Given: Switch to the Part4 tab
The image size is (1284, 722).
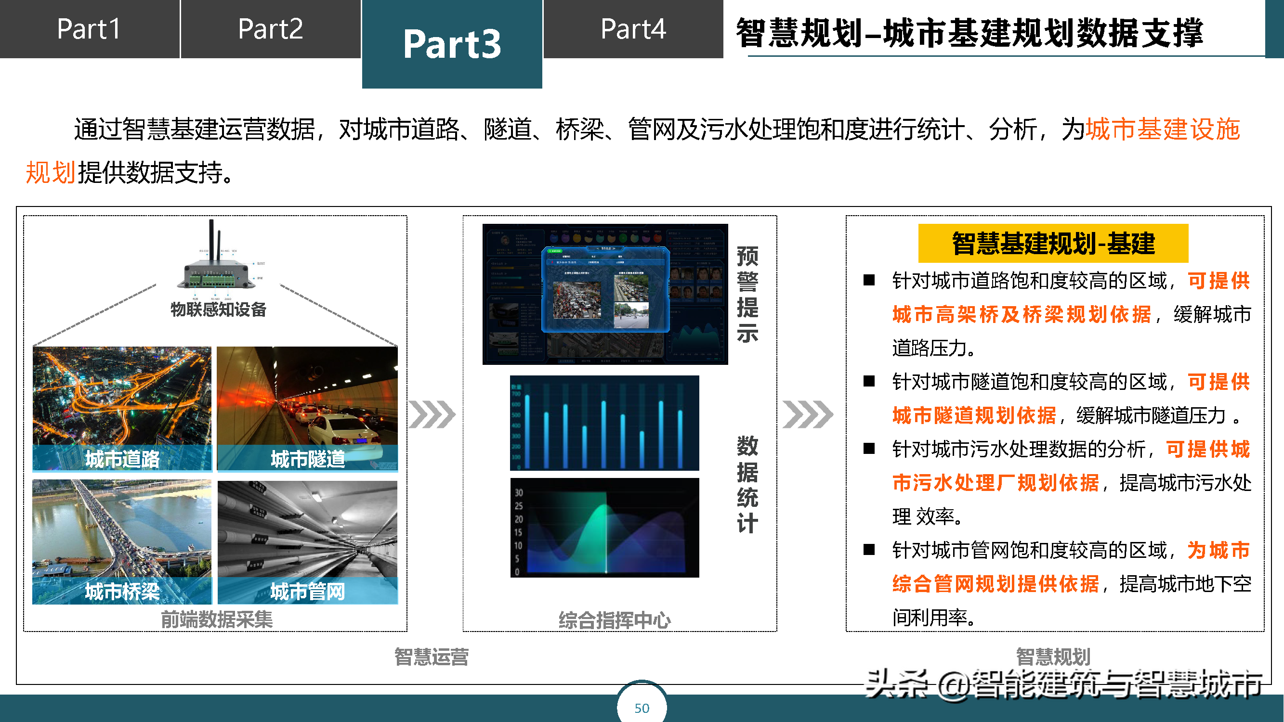Looking at the screenshot, I should [x=633, y=29].
